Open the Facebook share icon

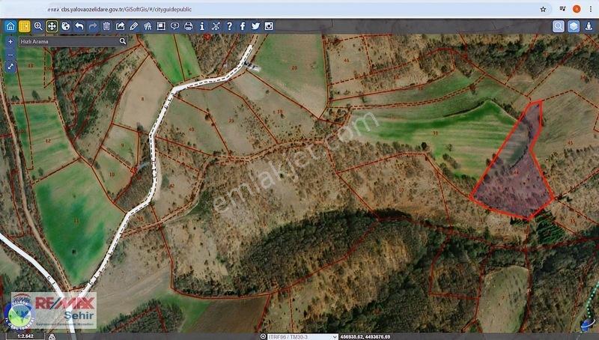[x=242, y=26]
